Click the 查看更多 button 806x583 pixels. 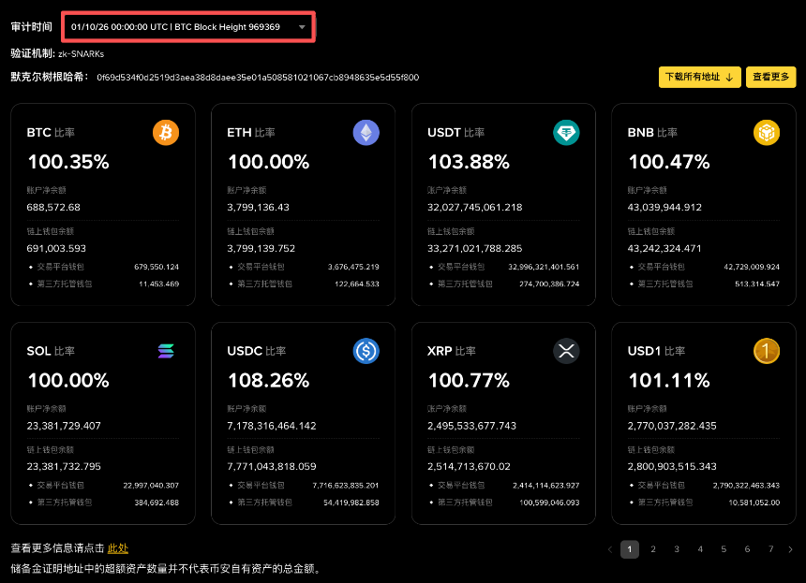[770, 77]
